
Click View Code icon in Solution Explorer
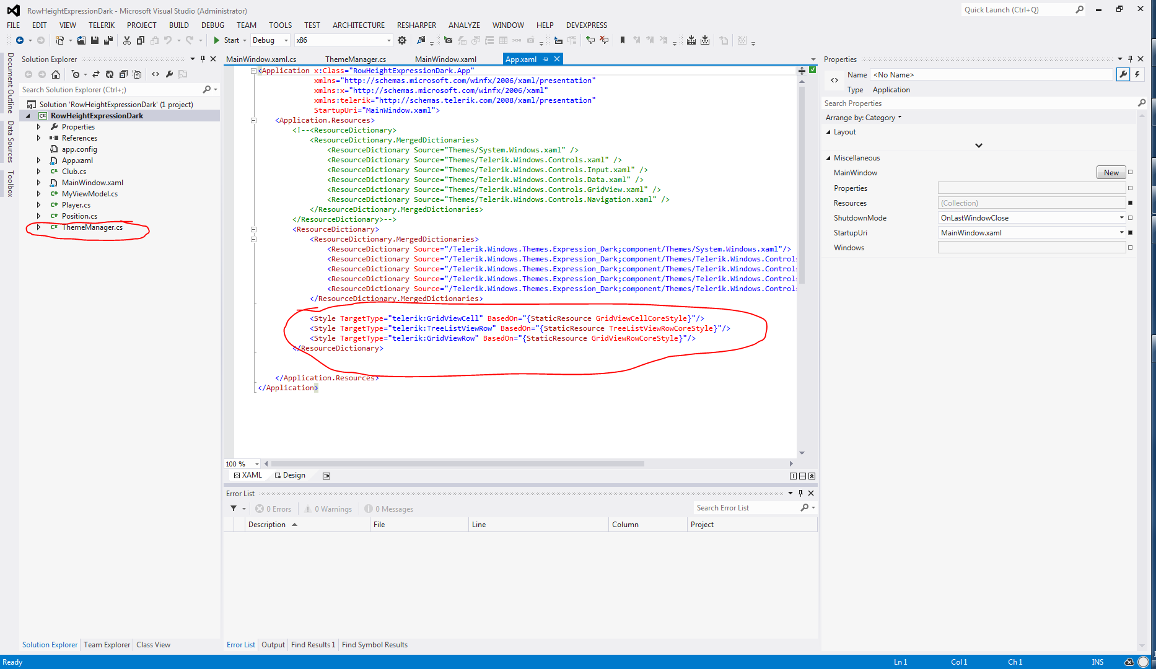(155, 74)
